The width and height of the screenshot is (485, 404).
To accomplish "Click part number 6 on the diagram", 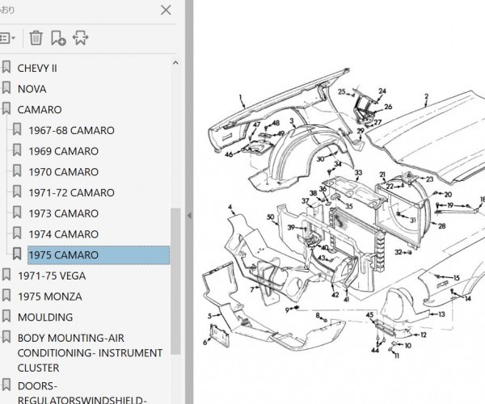I will tap(205, 342).
